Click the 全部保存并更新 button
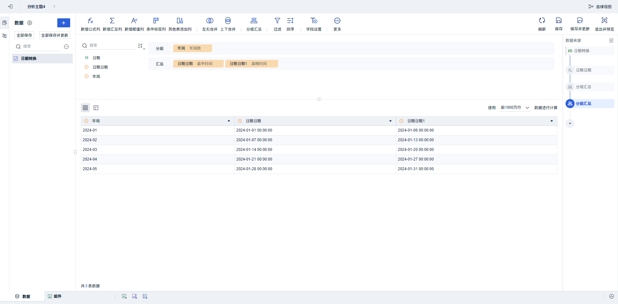This screenshot has height=304, width=618. (54, 35)
